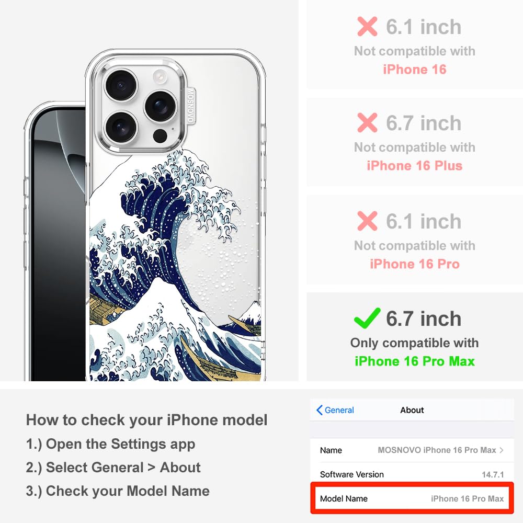Click the small Mount Fuji in artwork

coord(249,313)
